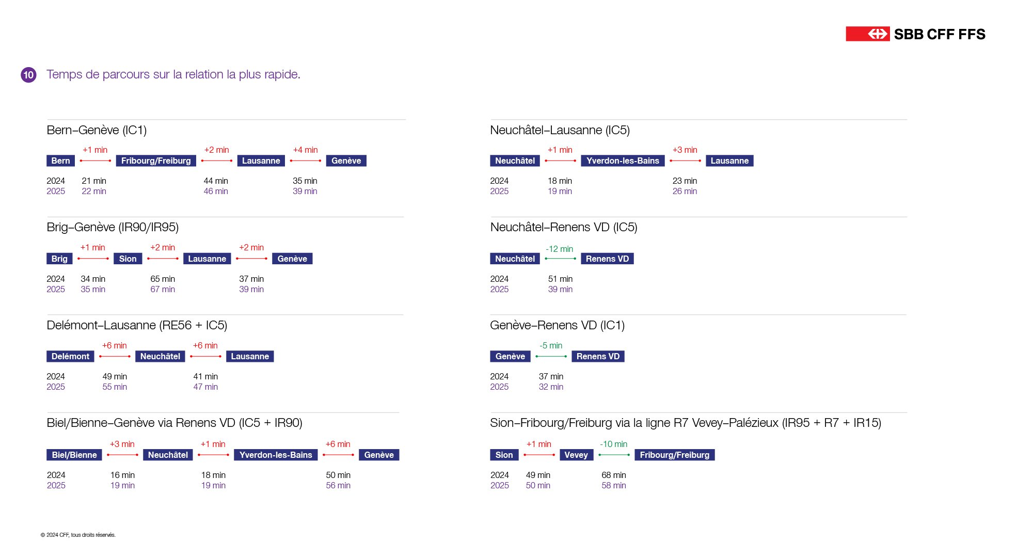Click the Genève–Renens VD (IC1) heading
The image size is (1033, 558).
[x=557, y=325]
